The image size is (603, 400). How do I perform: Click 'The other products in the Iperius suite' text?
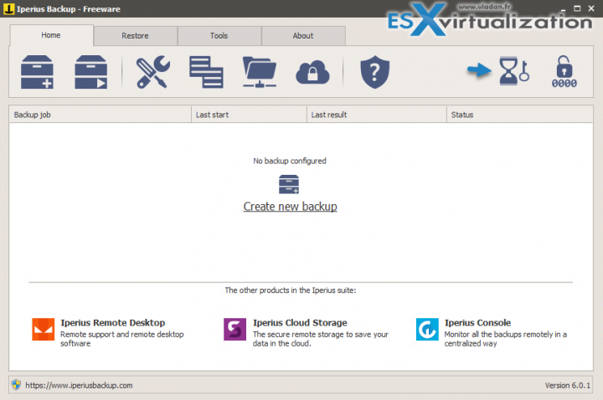291,290
